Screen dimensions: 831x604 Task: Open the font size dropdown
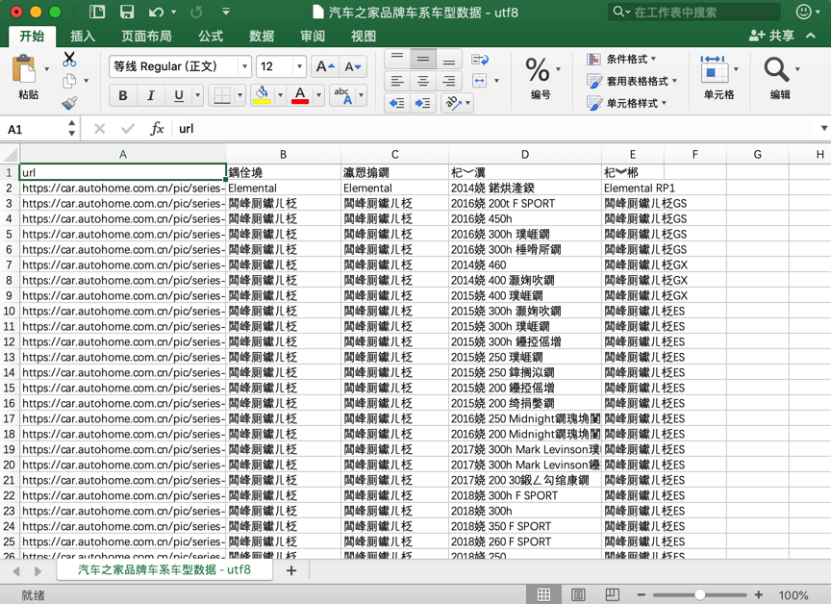(299, 66)
